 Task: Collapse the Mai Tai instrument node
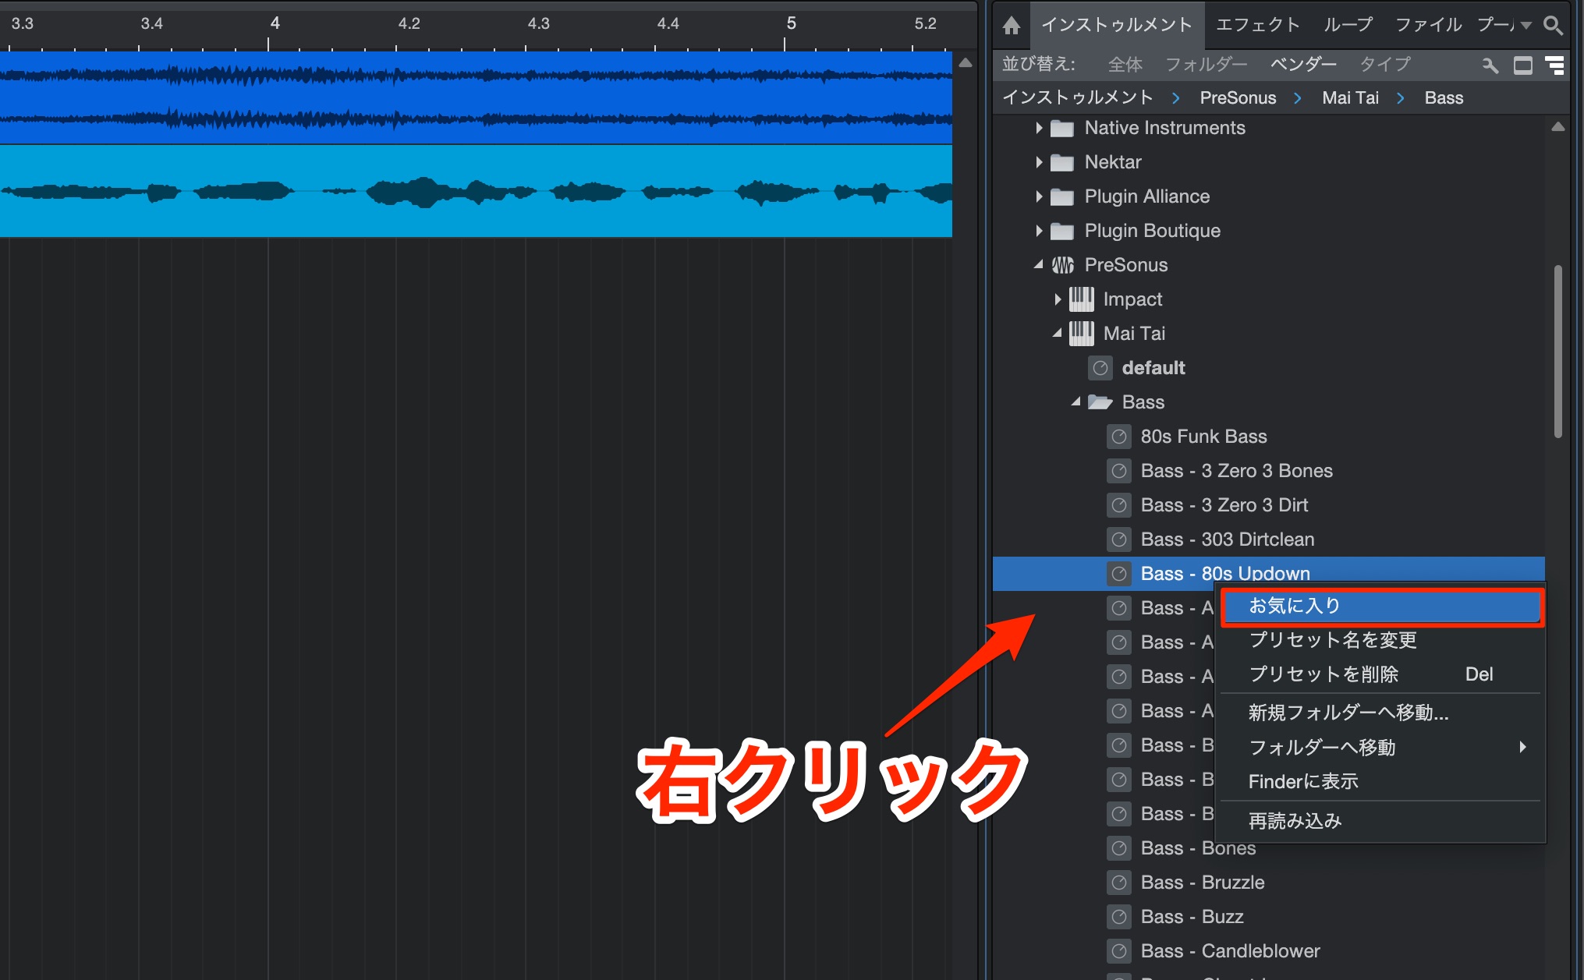tap(1058, 333)
